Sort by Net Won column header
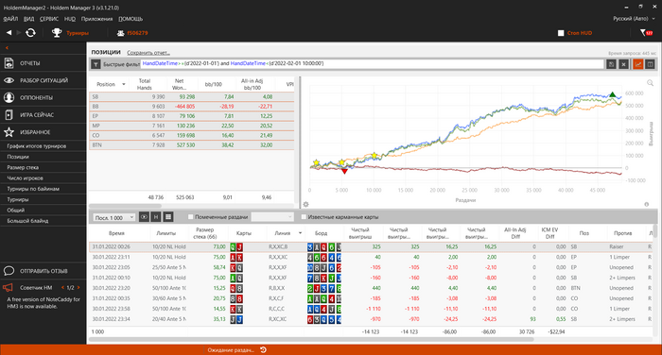Image resolution: width=662 pixels, height=355 pixels. pos(179,84)
